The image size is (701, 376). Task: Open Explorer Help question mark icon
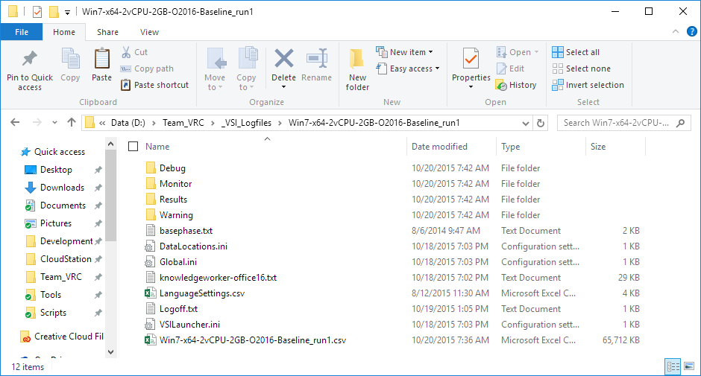pos(691,32)
